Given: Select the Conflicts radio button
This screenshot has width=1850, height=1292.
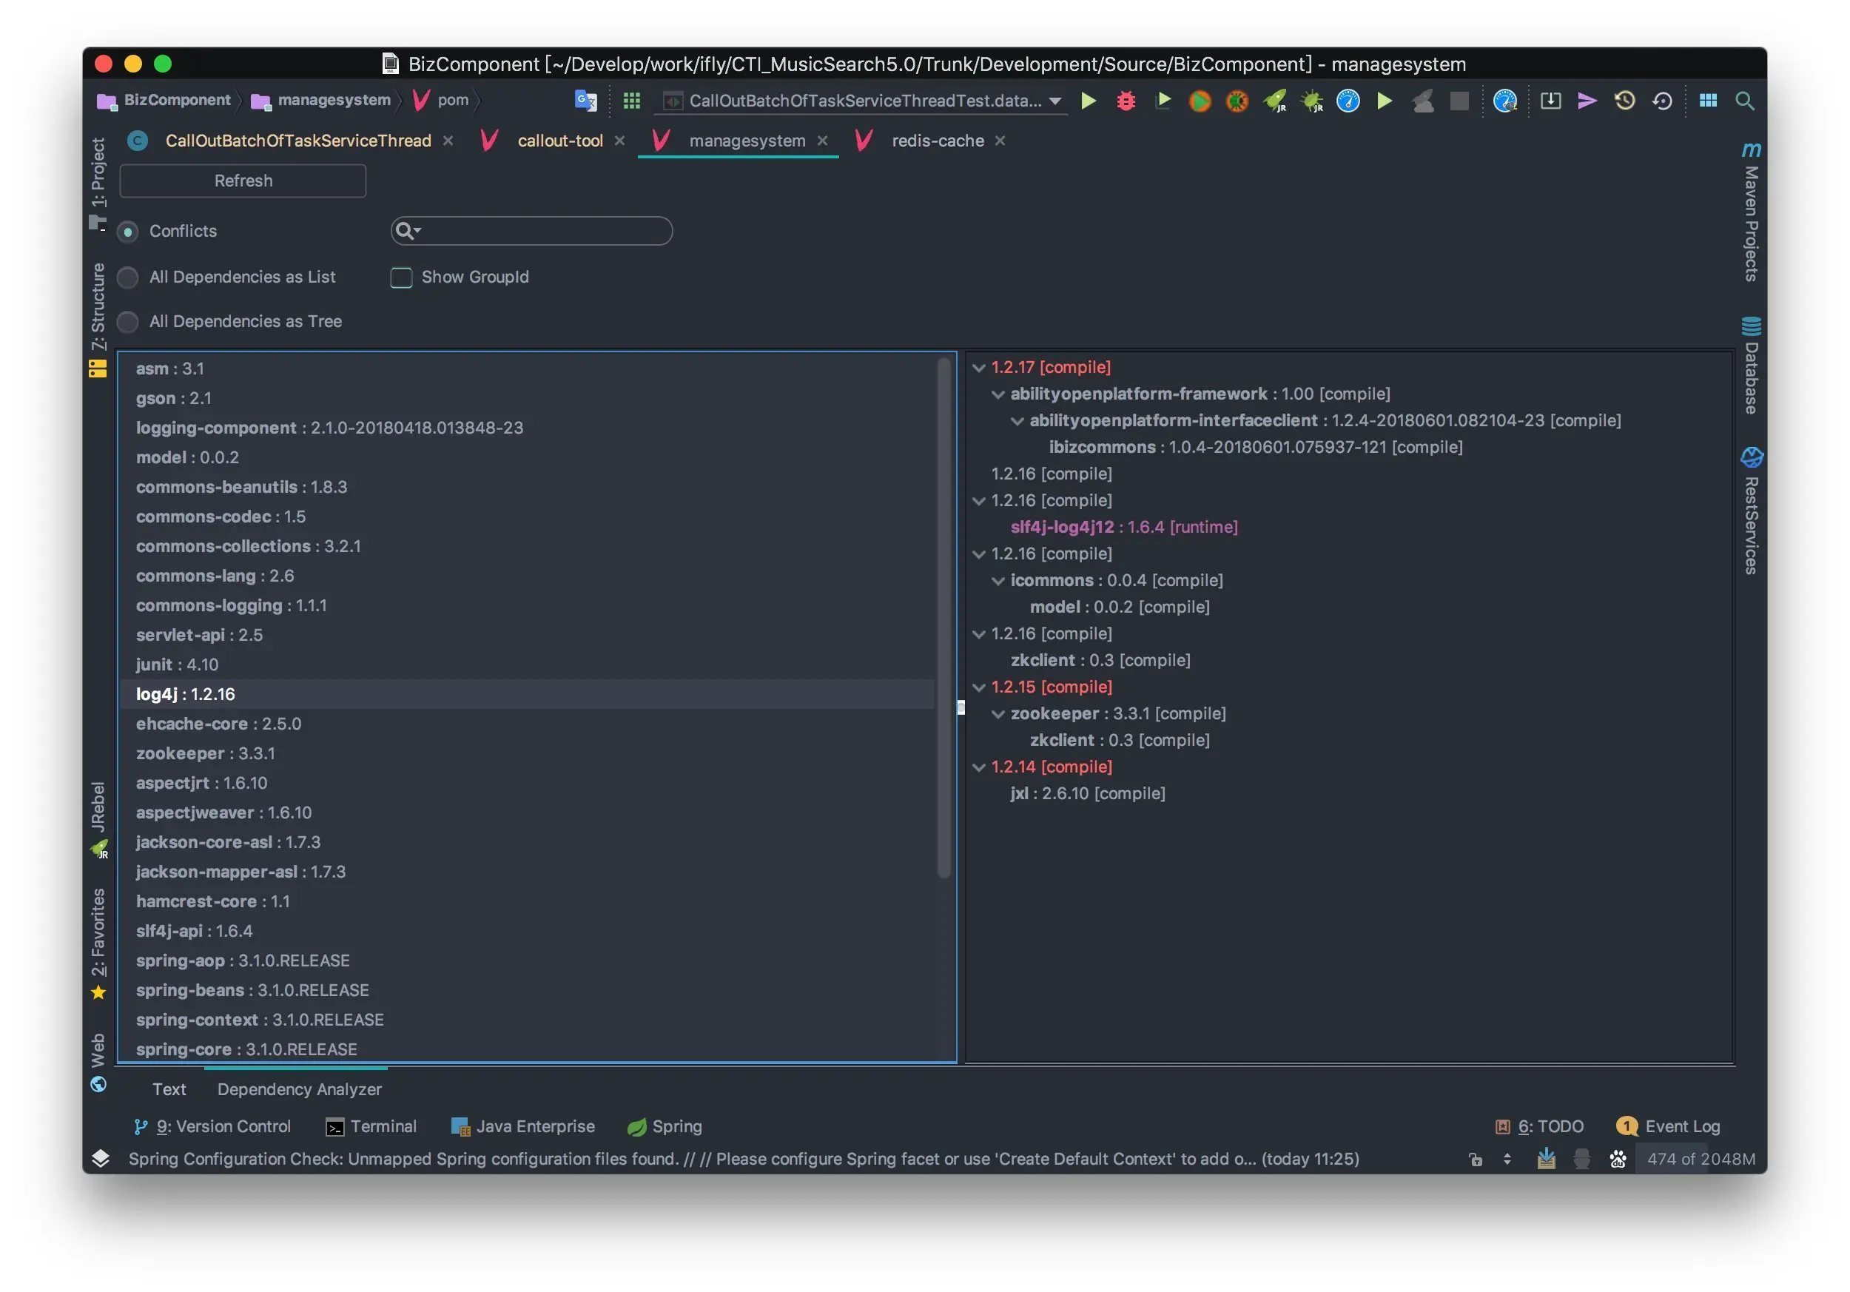Looking at the screenshot, I should (128, 232).
